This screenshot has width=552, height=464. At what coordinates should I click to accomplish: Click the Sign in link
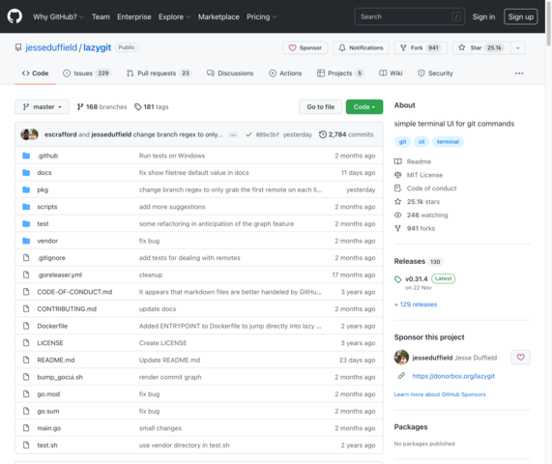[x=483, y=16]
